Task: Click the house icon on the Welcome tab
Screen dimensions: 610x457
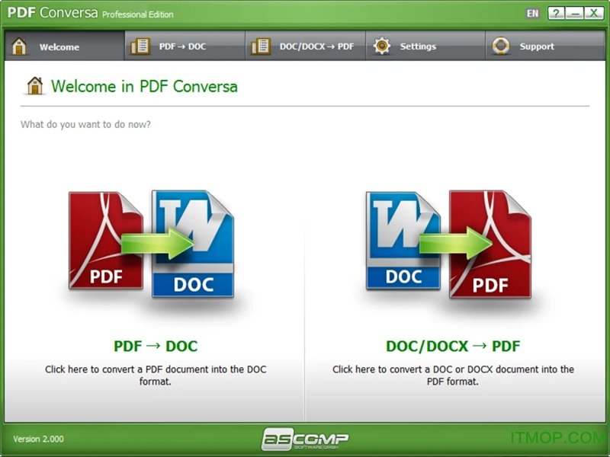Action: [x=18, y=46]
